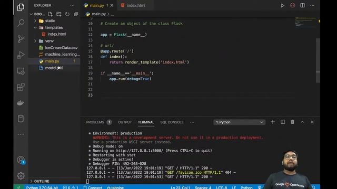Viewport: 337px width, 189px height.
Task: Open the Explorer view in activity bar
Action: (21, 7)
